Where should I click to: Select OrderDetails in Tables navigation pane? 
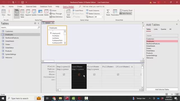(x=10, y=41)
